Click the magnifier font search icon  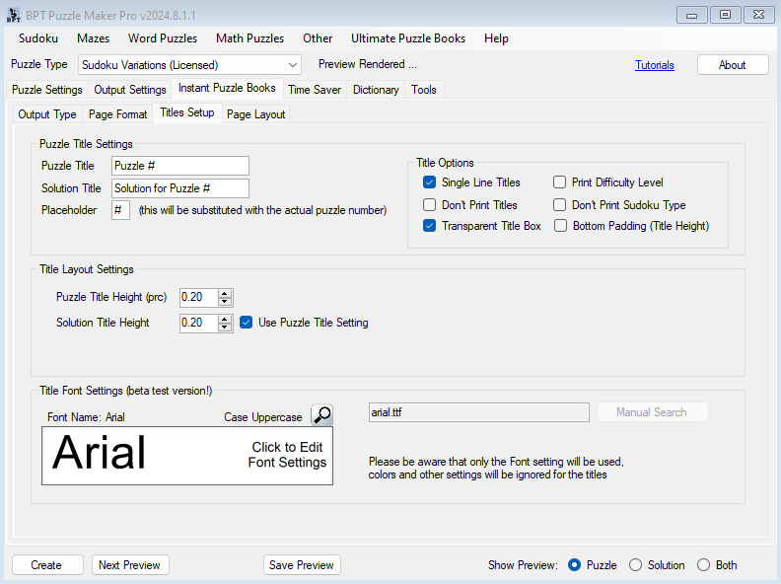click(x=322, y=414)
